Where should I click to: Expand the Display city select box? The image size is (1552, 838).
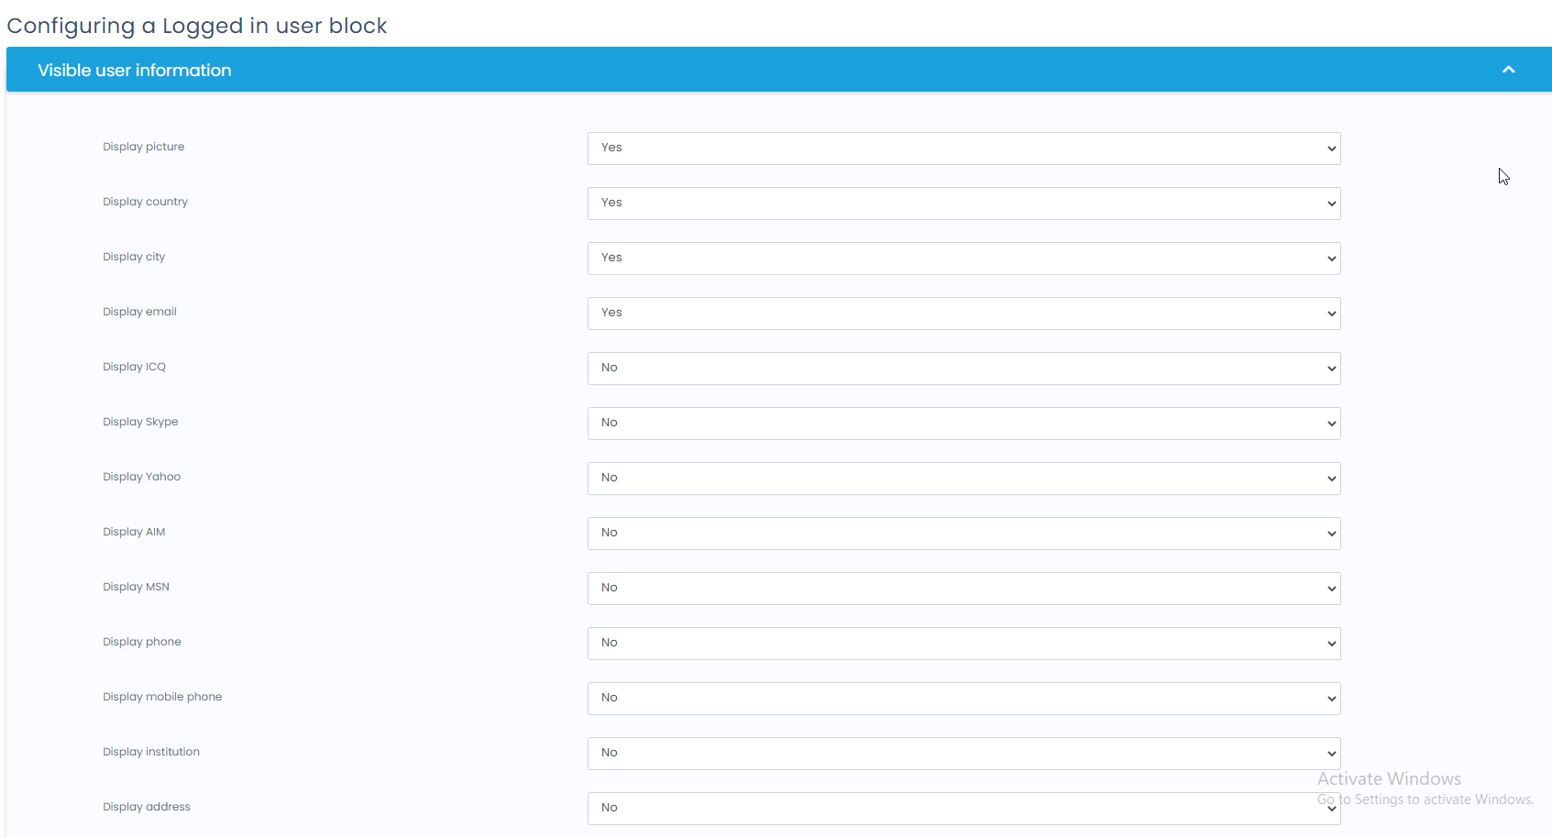[x=963, y=259]
